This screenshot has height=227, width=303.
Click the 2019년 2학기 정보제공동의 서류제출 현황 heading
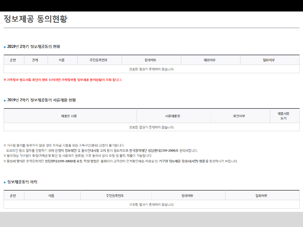pos(42,100)
